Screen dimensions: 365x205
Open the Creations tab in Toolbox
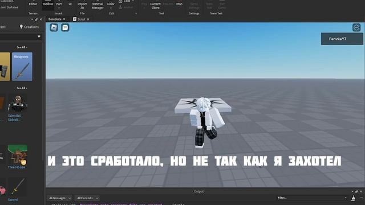pyautogui.click(x=29, y=27)
